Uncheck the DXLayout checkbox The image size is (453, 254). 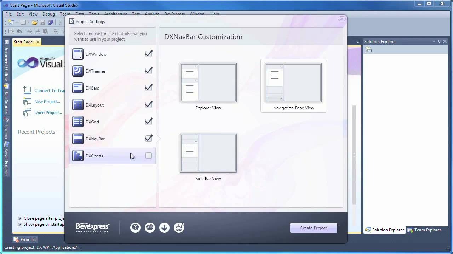(x=149, y=104)
